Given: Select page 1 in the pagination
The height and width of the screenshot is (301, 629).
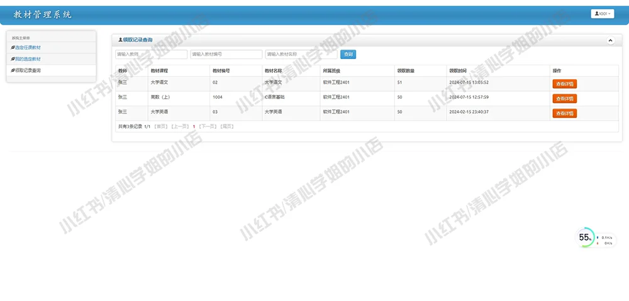Looking at the screenshot, I should pos(194,127).
